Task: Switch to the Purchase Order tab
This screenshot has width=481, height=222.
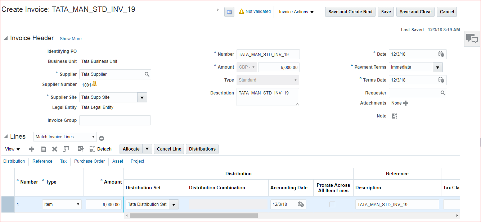Action: click(89, 161)
